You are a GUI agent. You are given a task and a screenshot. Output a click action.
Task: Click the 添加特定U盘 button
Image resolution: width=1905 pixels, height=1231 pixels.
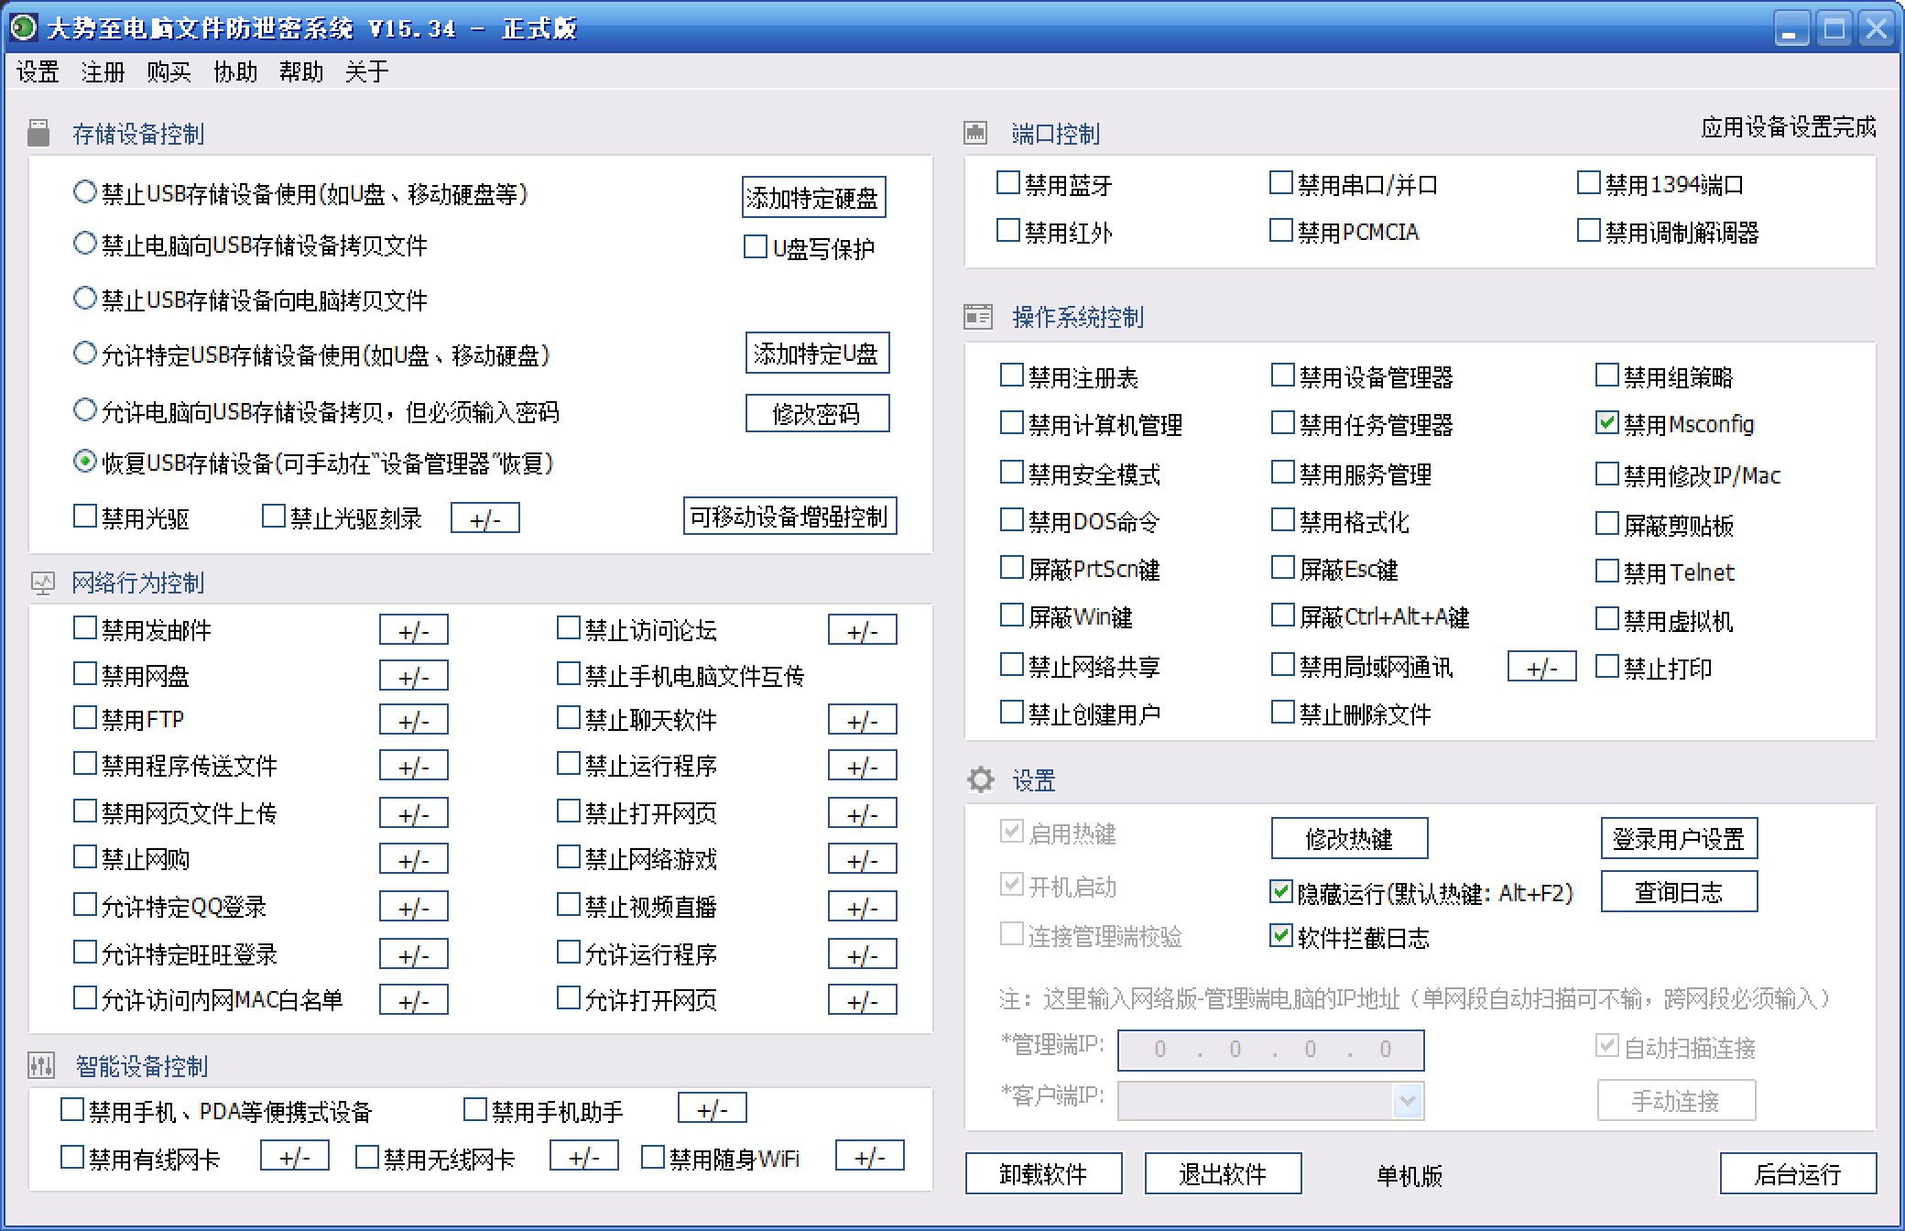coord(816,354)
